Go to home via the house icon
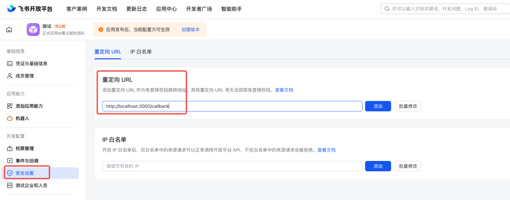Screen dimensions: 510x200 coord(9,30)
